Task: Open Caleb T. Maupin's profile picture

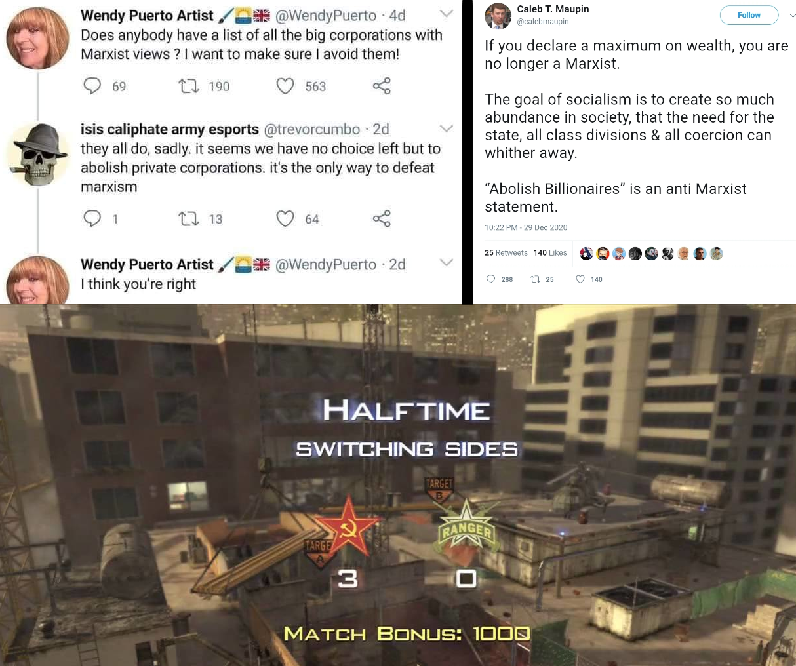Action: pyautogui.click(x=498, y=16)
